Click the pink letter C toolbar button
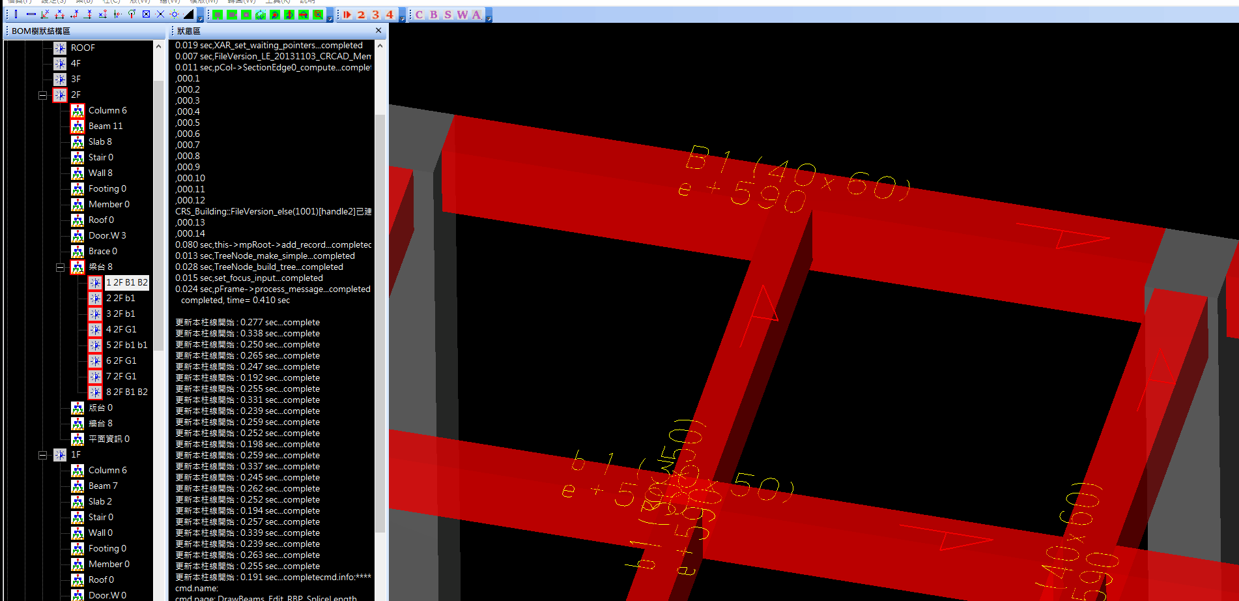Image resolution: width=1239 pixels, height=601 pixels. pos(419,14)
